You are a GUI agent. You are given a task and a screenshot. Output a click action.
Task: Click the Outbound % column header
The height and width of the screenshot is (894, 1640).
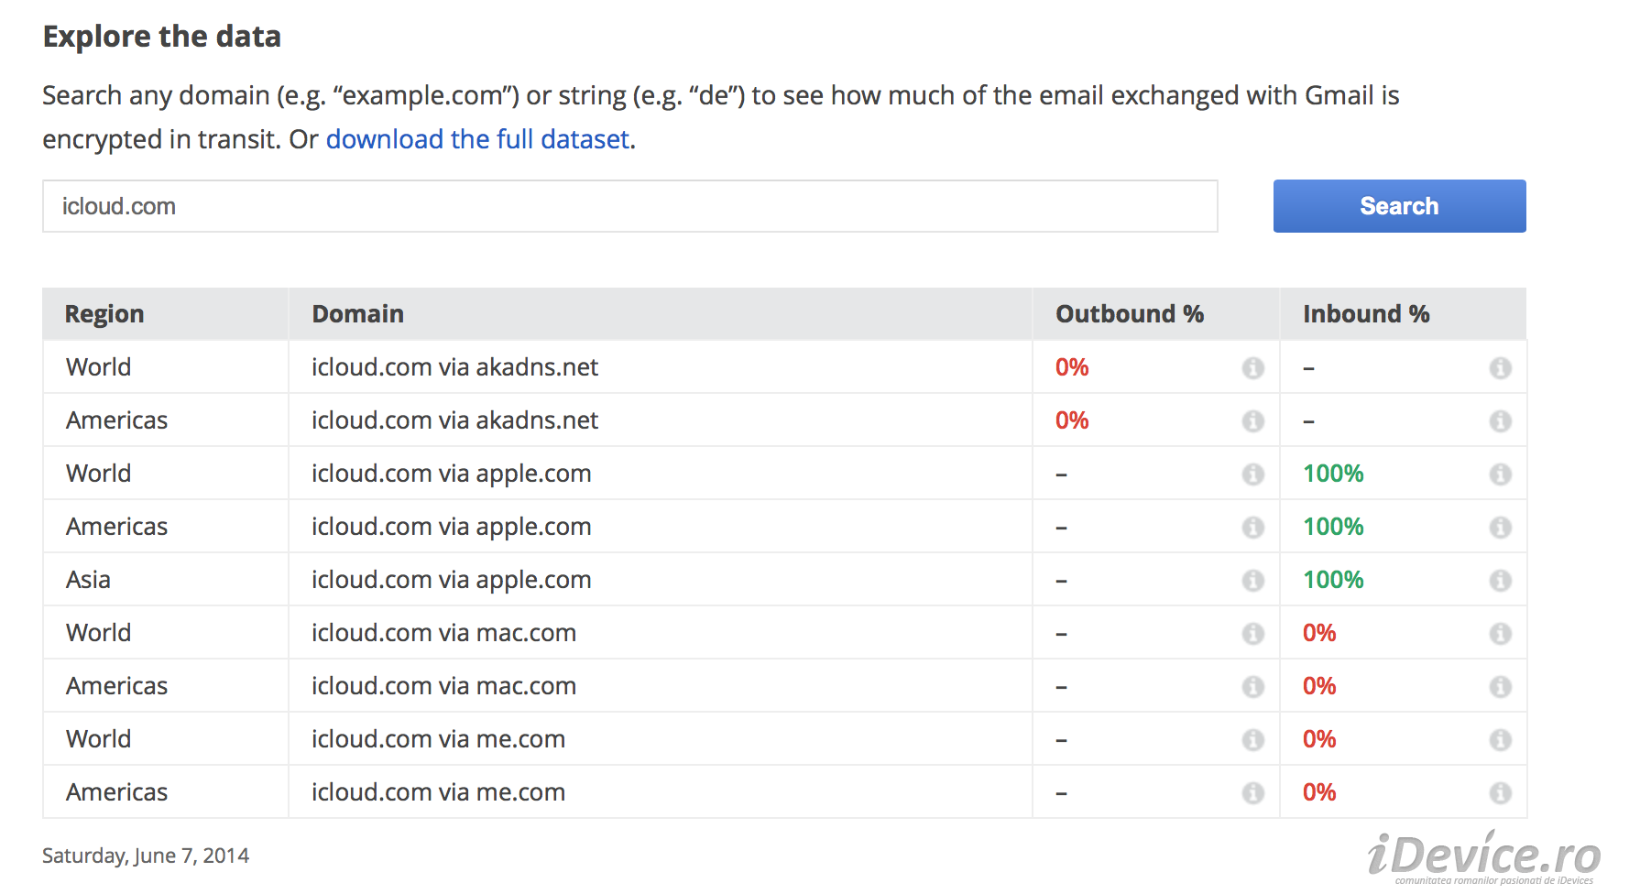(1129, 314)
